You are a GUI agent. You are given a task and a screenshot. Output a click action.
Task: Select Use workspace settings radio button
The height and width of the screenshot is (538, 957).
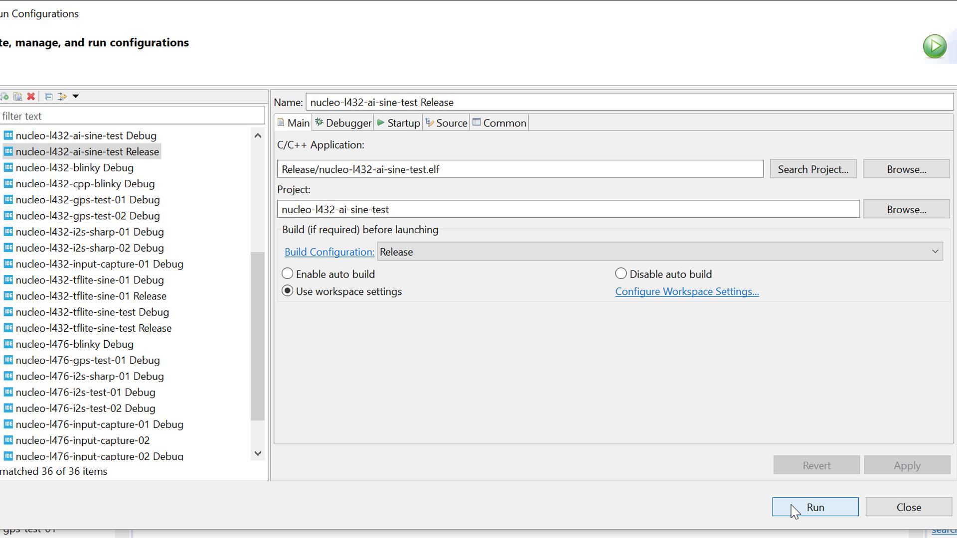[288, 291]
